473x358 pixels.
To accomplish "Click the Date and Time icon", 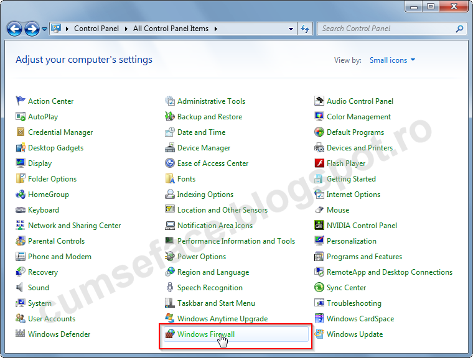I will (170, 132).
